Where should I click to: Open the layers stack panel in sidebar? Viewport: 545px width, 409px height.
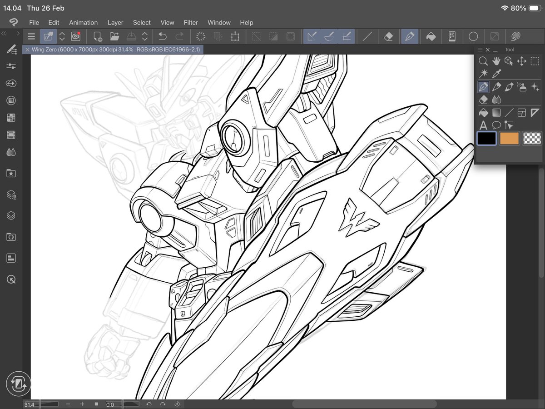click(x=11, y=216)
